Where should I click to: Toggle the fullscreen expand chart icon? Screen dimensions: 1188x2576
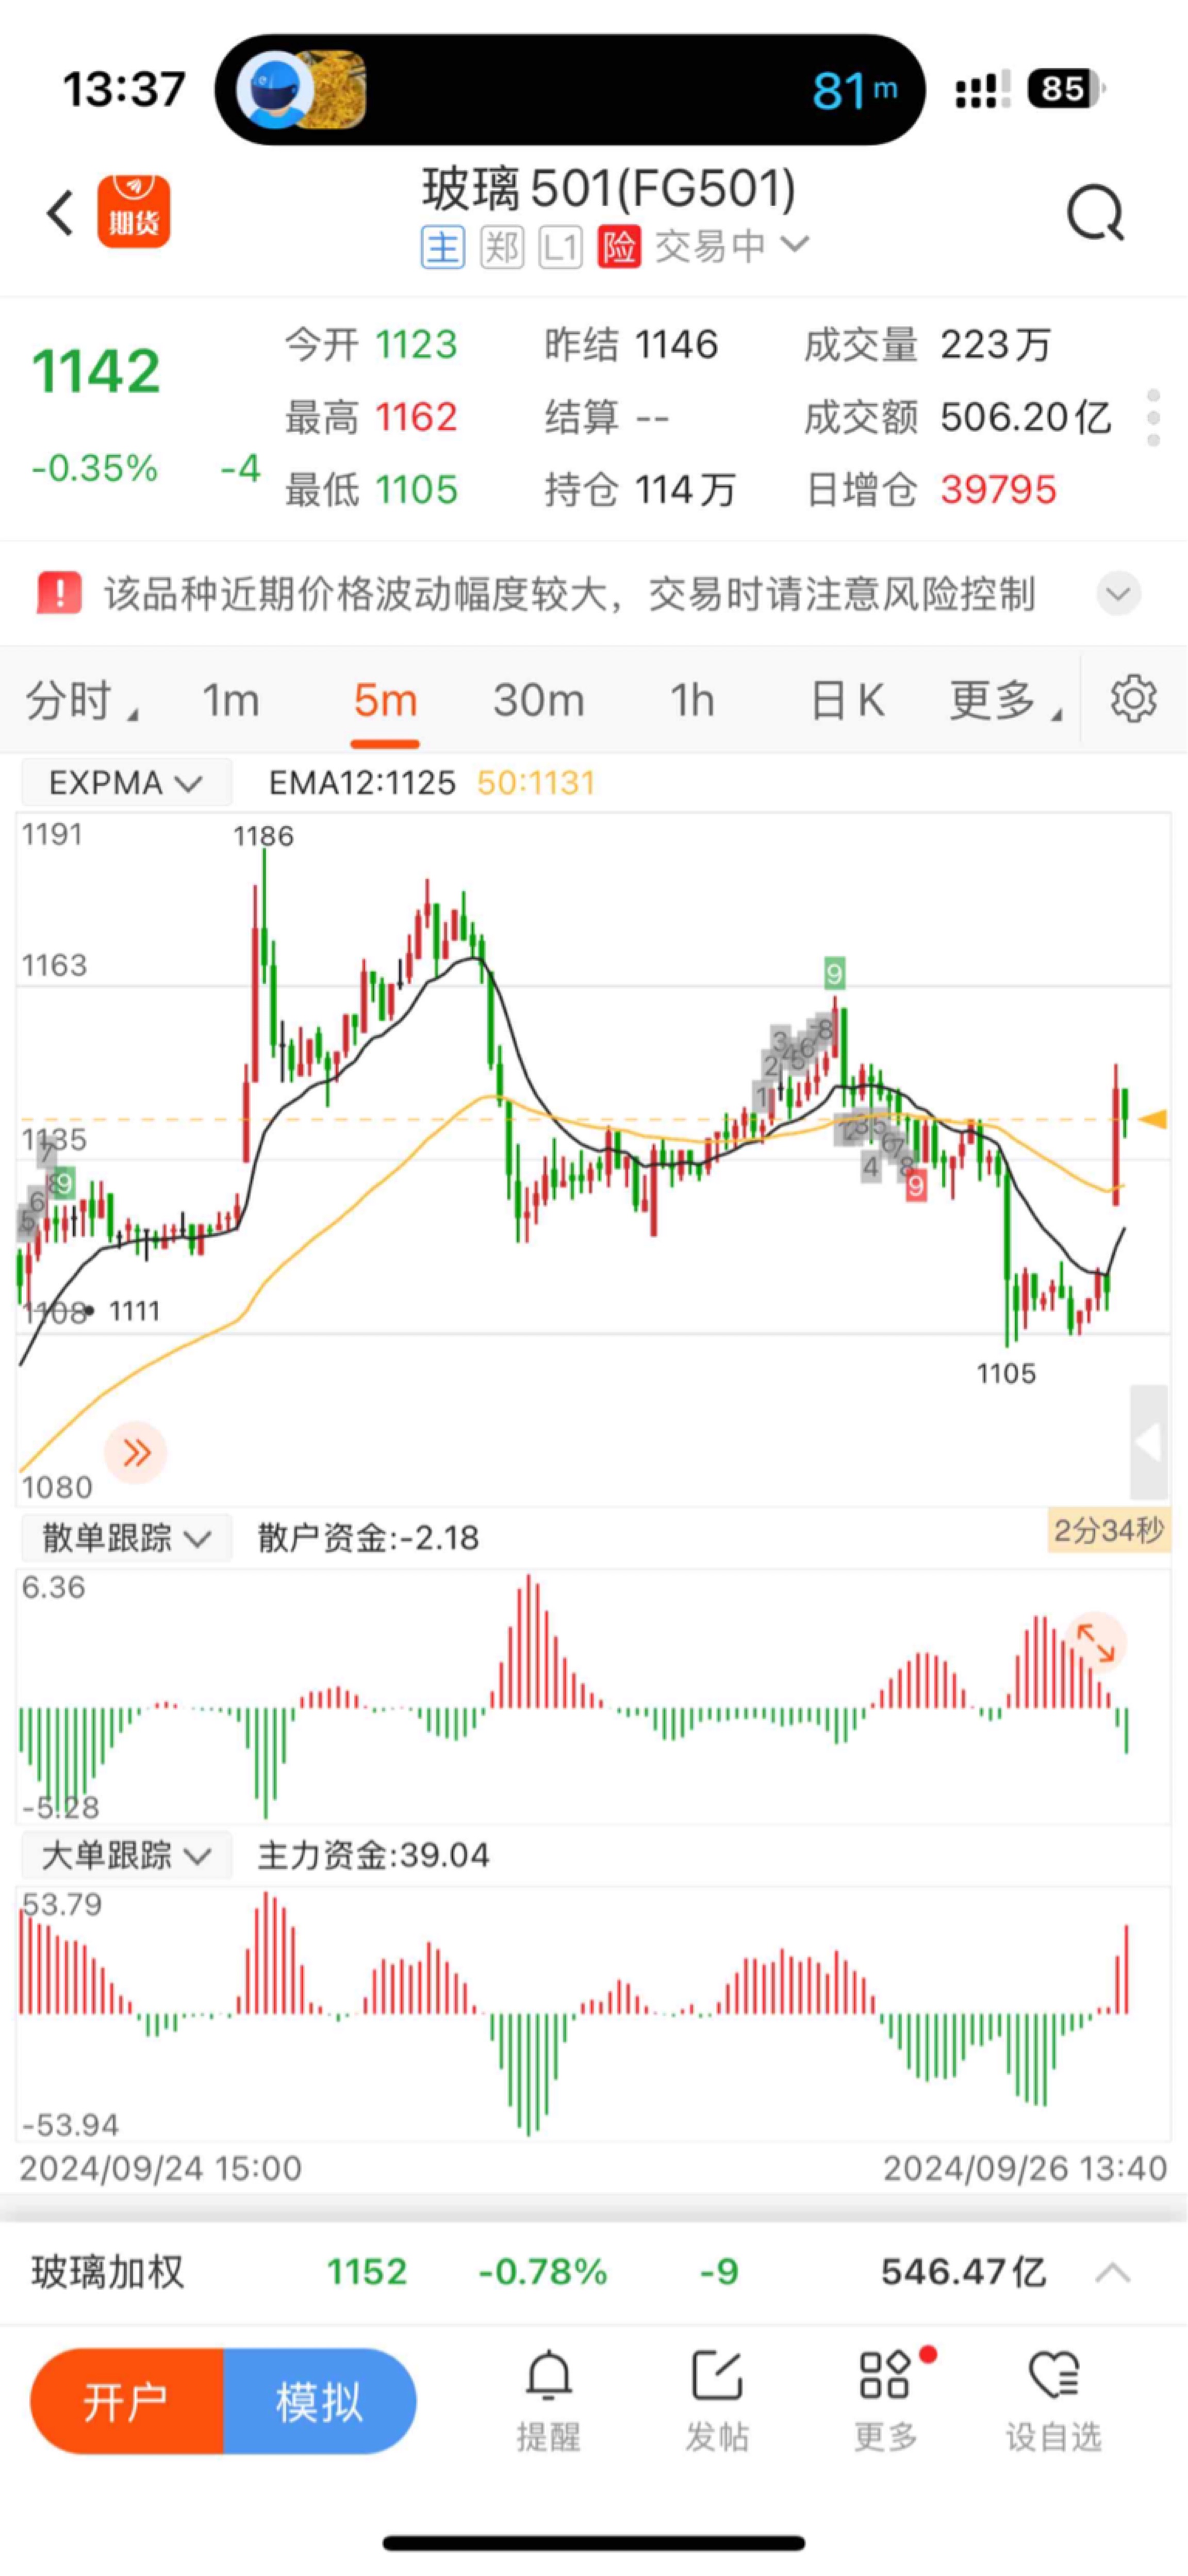coord(1095,1642)
